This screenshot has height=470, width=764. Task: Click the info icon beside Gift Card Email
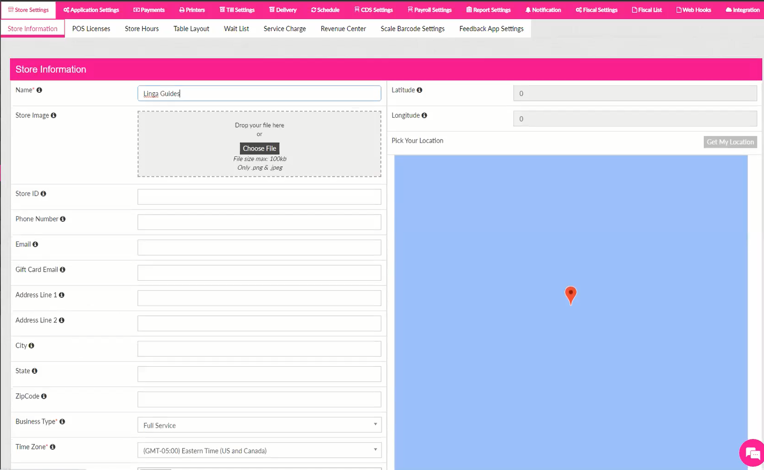coord(63,270)
